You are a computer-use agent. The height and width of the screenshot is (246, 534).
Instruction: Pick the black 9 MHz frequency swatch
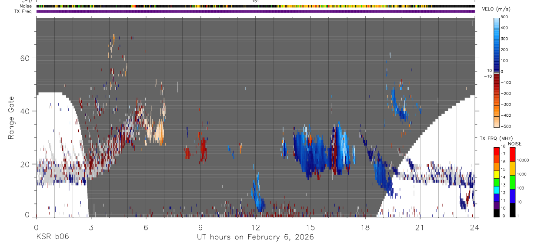tap(497, 213)
